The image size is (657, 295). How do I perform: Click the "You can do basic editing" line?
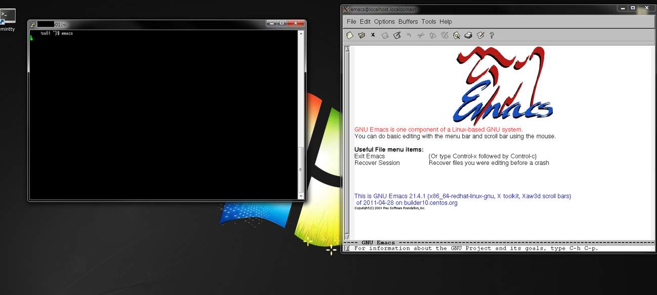[x=455, y=136]
